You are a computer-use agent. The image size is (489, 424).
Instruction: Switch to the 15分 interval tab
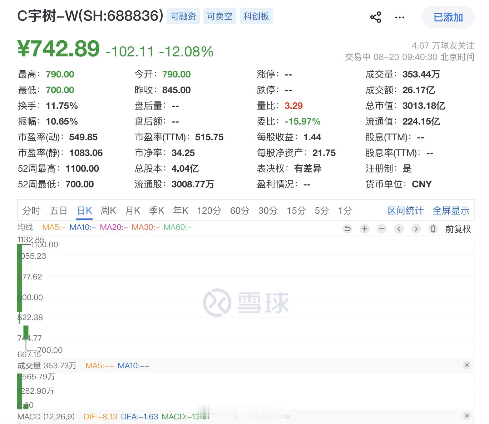296,211
